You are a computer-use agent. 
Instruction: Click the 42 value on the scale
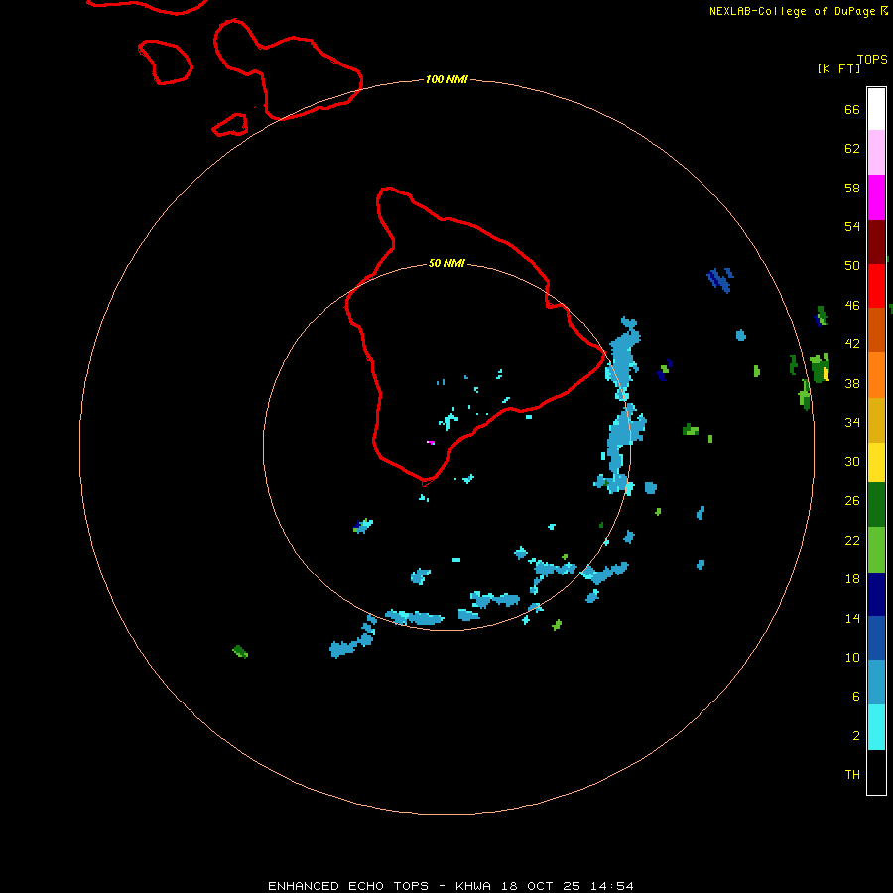tap(852, 344)
